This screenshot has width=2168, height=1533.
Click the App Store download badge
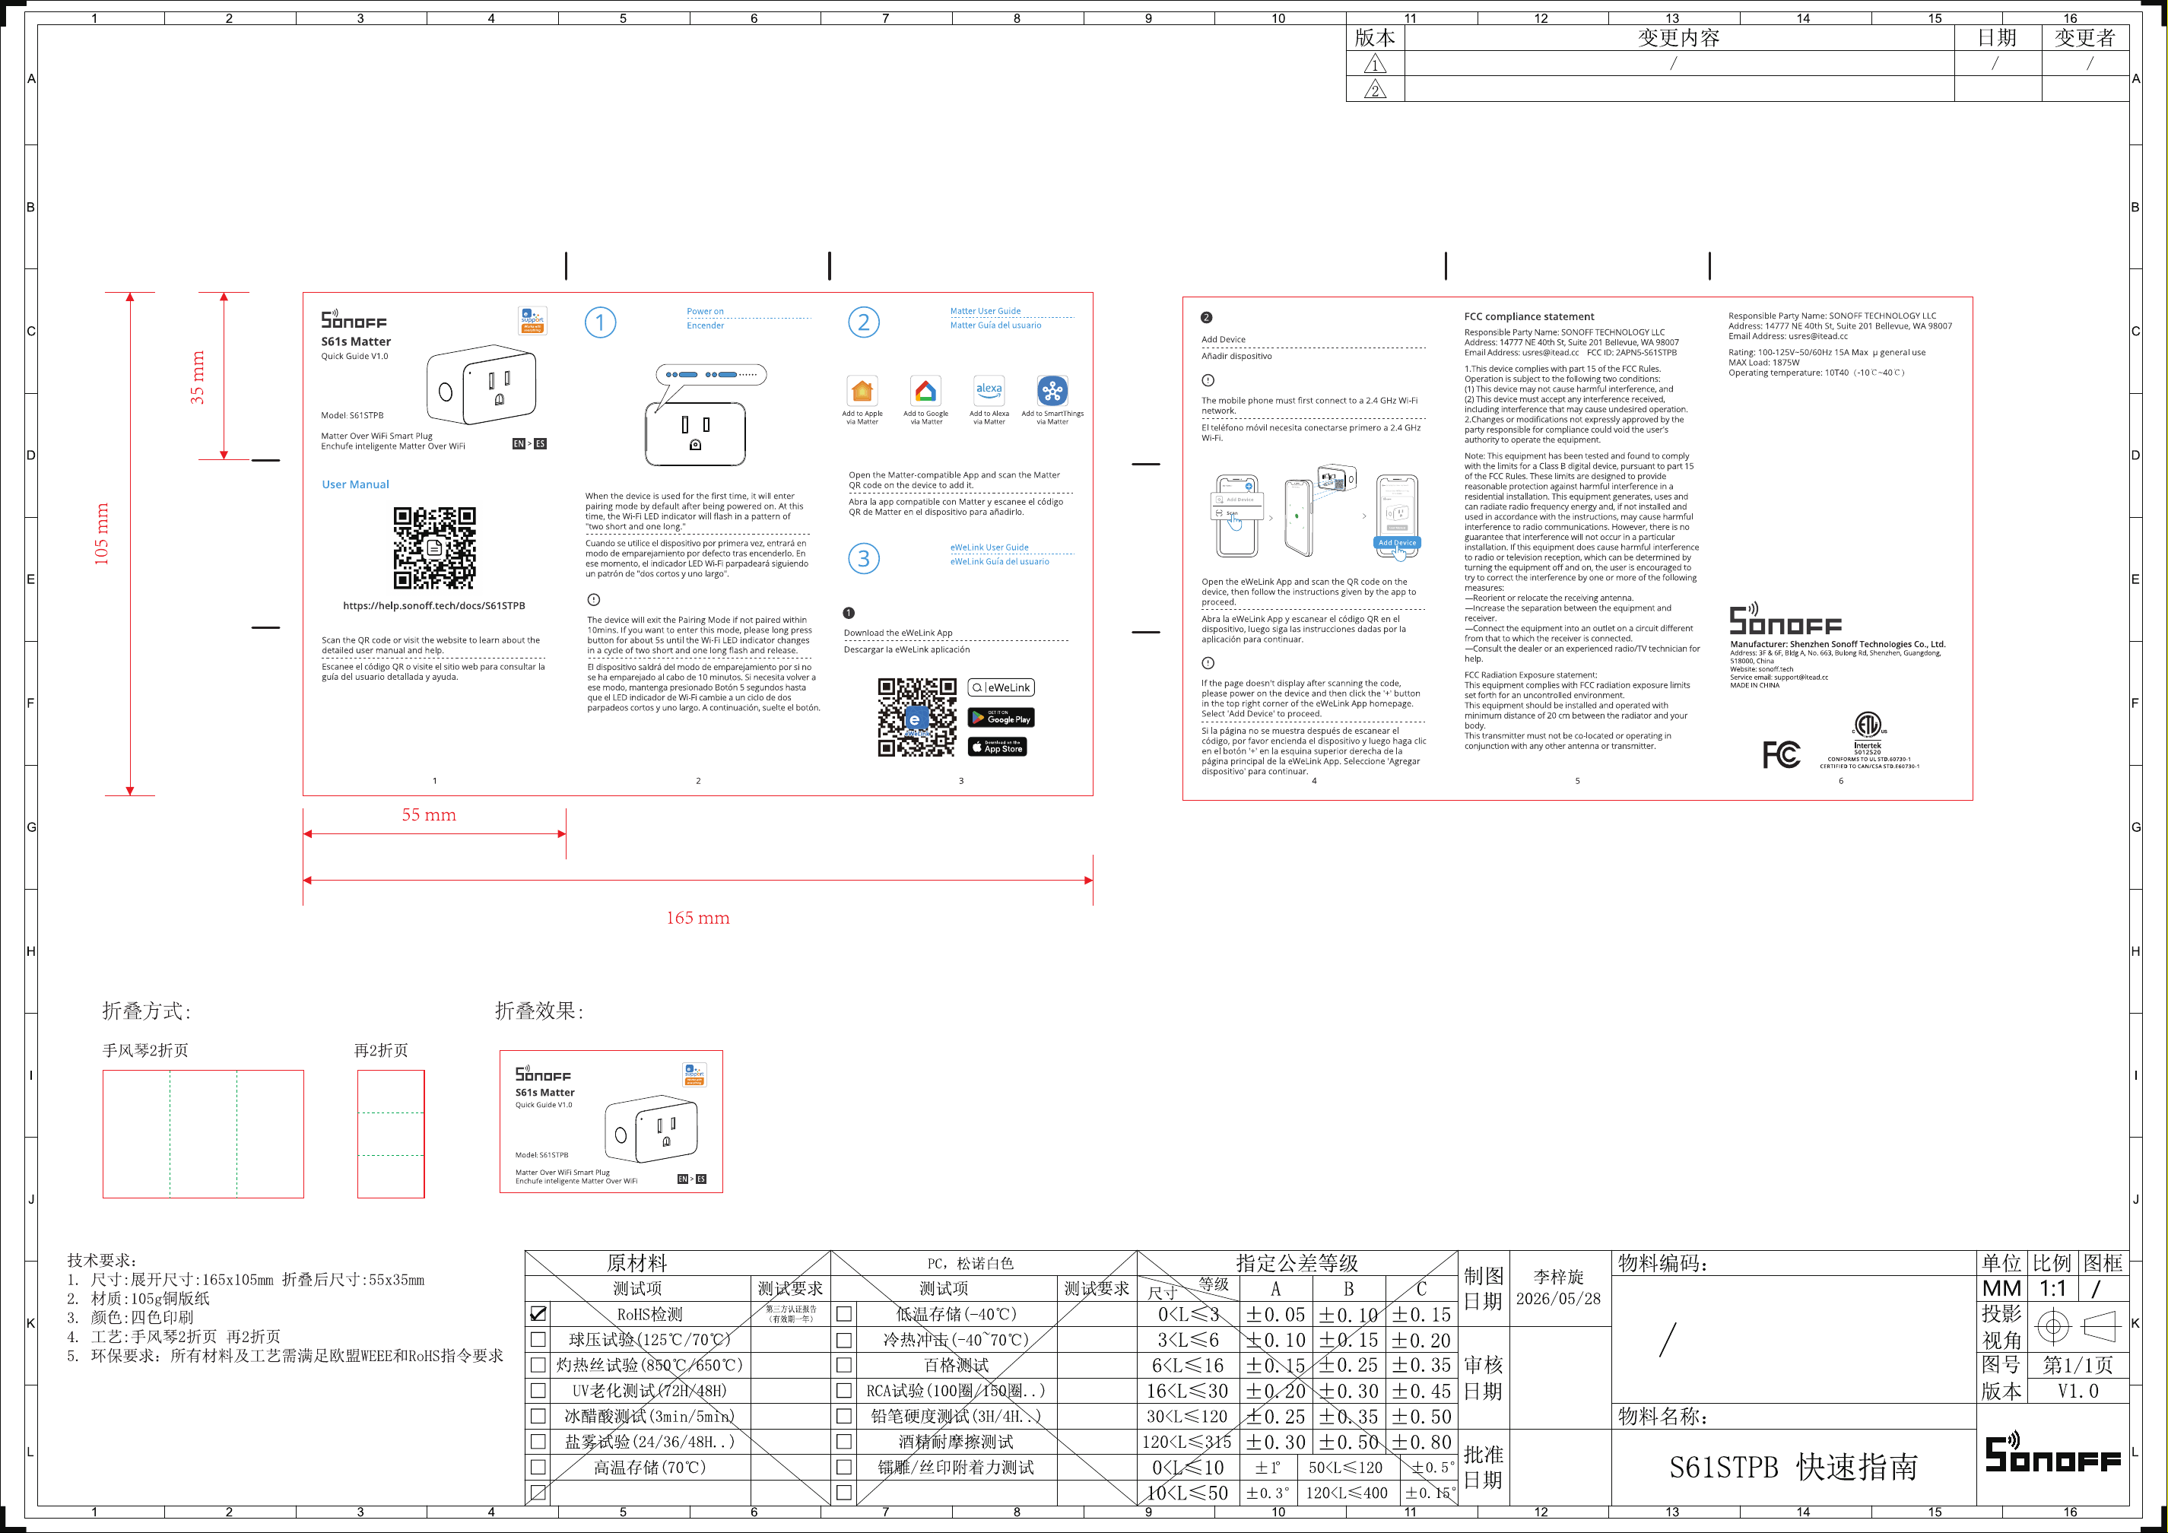click(998, 747)
